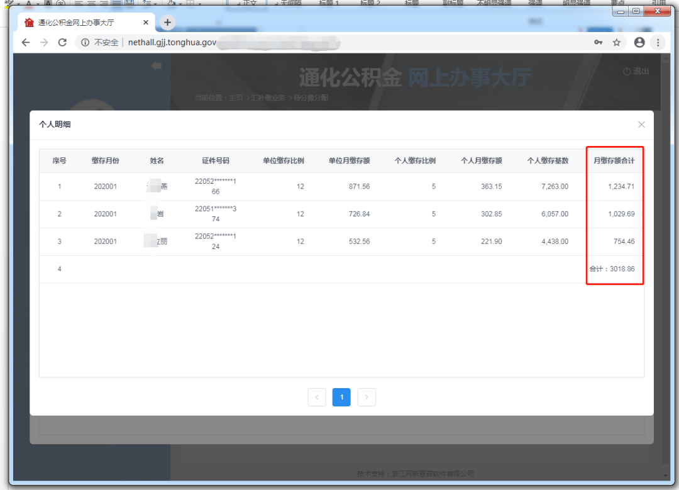Collapse sidebar with left arrow icon
This screenshot has height=490, width=679.
point(157,66)
